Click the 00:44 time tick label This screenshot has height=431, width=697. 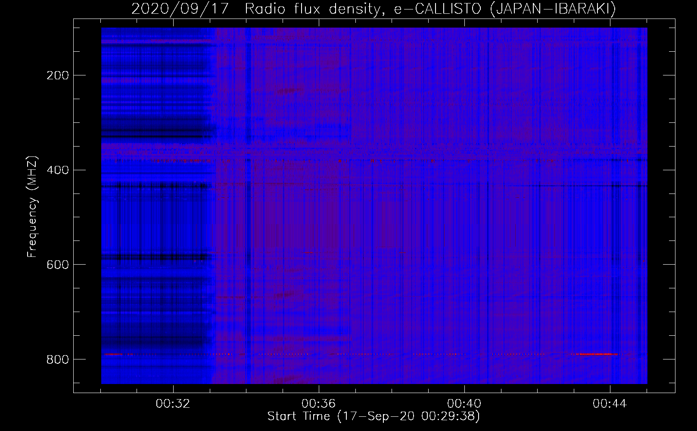click(610, 403)
